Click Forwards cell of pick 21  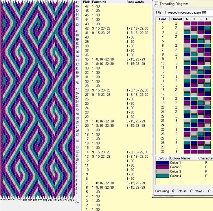(x=103, y=121)
